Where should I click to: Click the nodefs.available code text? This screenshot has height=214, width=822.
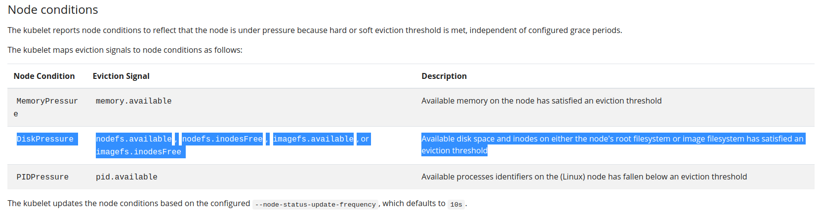point(134,139)
